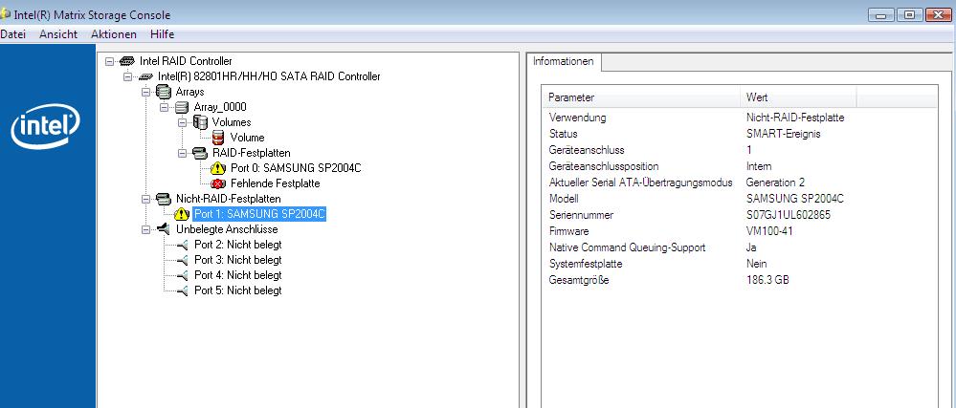
Task: Select the Volumes tree item
Action: tap(232, 122)
